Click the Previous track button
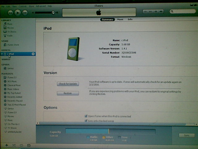This screenshot has height=149, width=198. [x=10, y=13]
